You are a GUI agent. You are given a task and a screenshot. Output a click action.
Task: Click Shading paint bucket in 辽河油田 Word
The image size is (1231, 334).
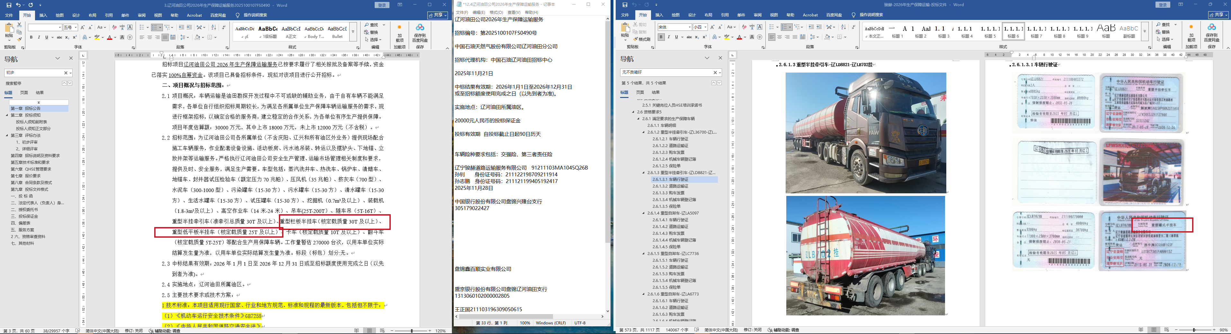pyautogui.click(x=197, y=37)
